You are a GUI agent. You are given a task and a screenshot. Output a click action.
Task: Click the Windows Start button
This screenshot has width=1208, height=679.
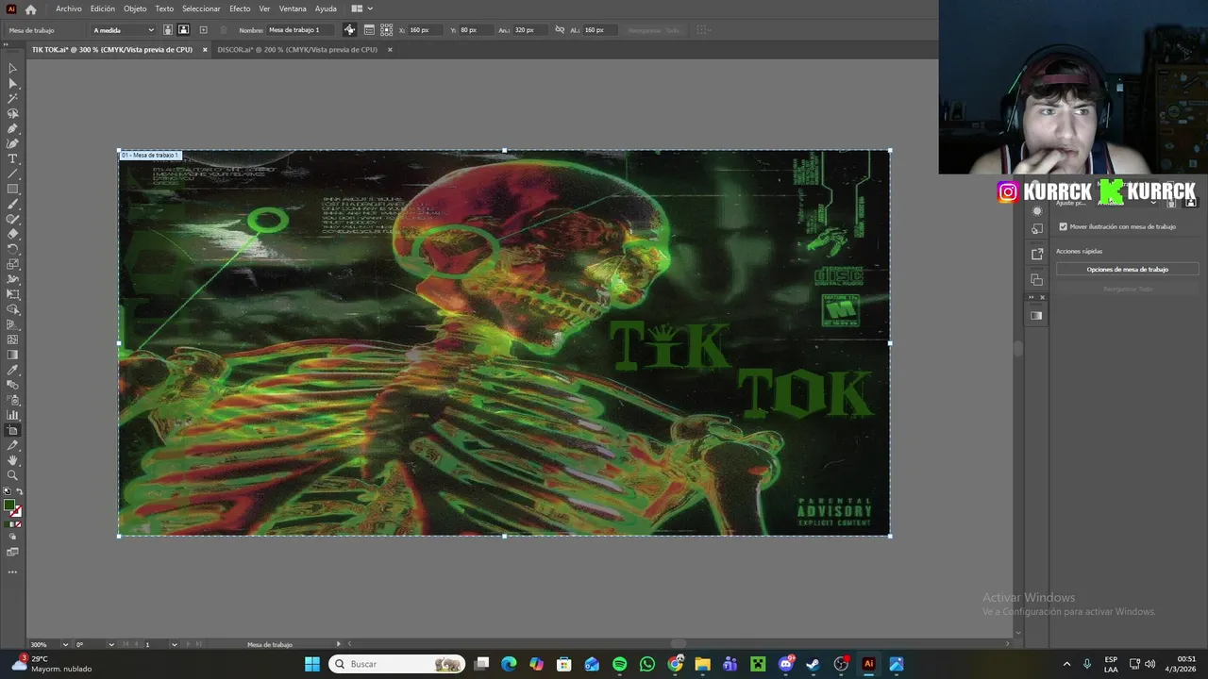click(x=312, y=664)
